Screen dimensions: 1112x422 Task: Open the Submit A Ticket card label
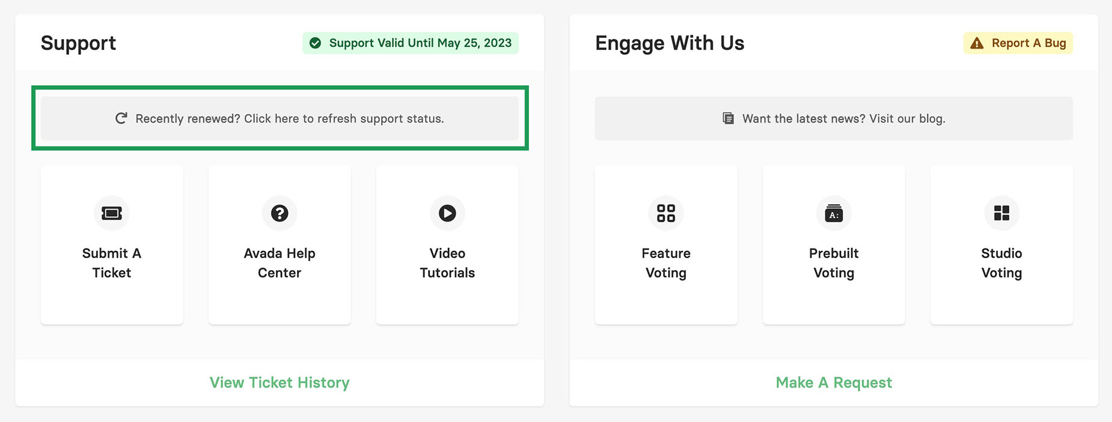point(112,263)
